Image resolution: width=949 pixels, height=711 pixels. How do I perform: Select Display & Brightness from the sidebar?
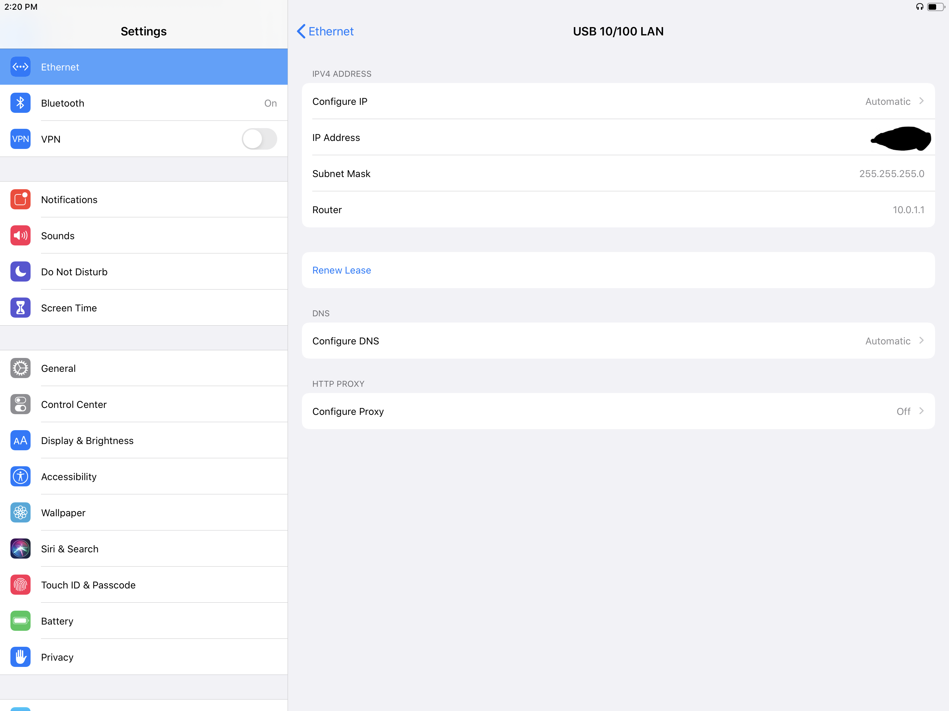pyautogui.click(x=87, y=441)
